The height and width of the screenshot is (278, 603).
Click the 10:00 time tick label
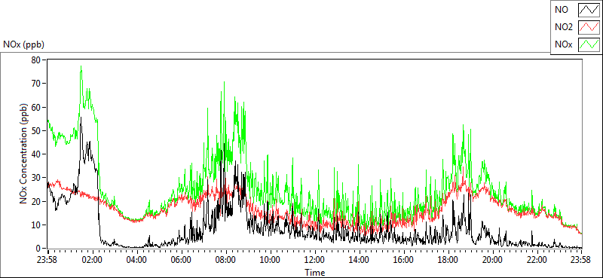[271, 260]
